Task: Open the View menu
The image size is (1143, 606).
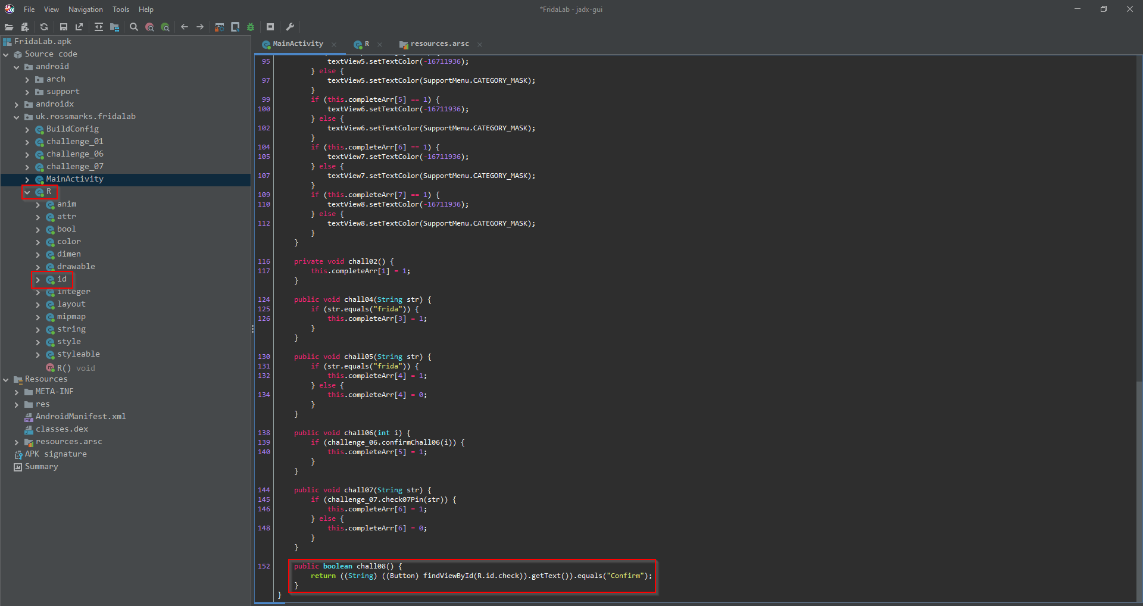Action: pyautogui.click(x=51, y=10)
